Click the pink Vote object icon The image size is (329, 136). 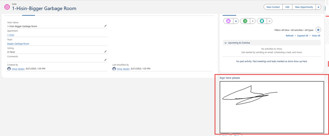[7, 7]
